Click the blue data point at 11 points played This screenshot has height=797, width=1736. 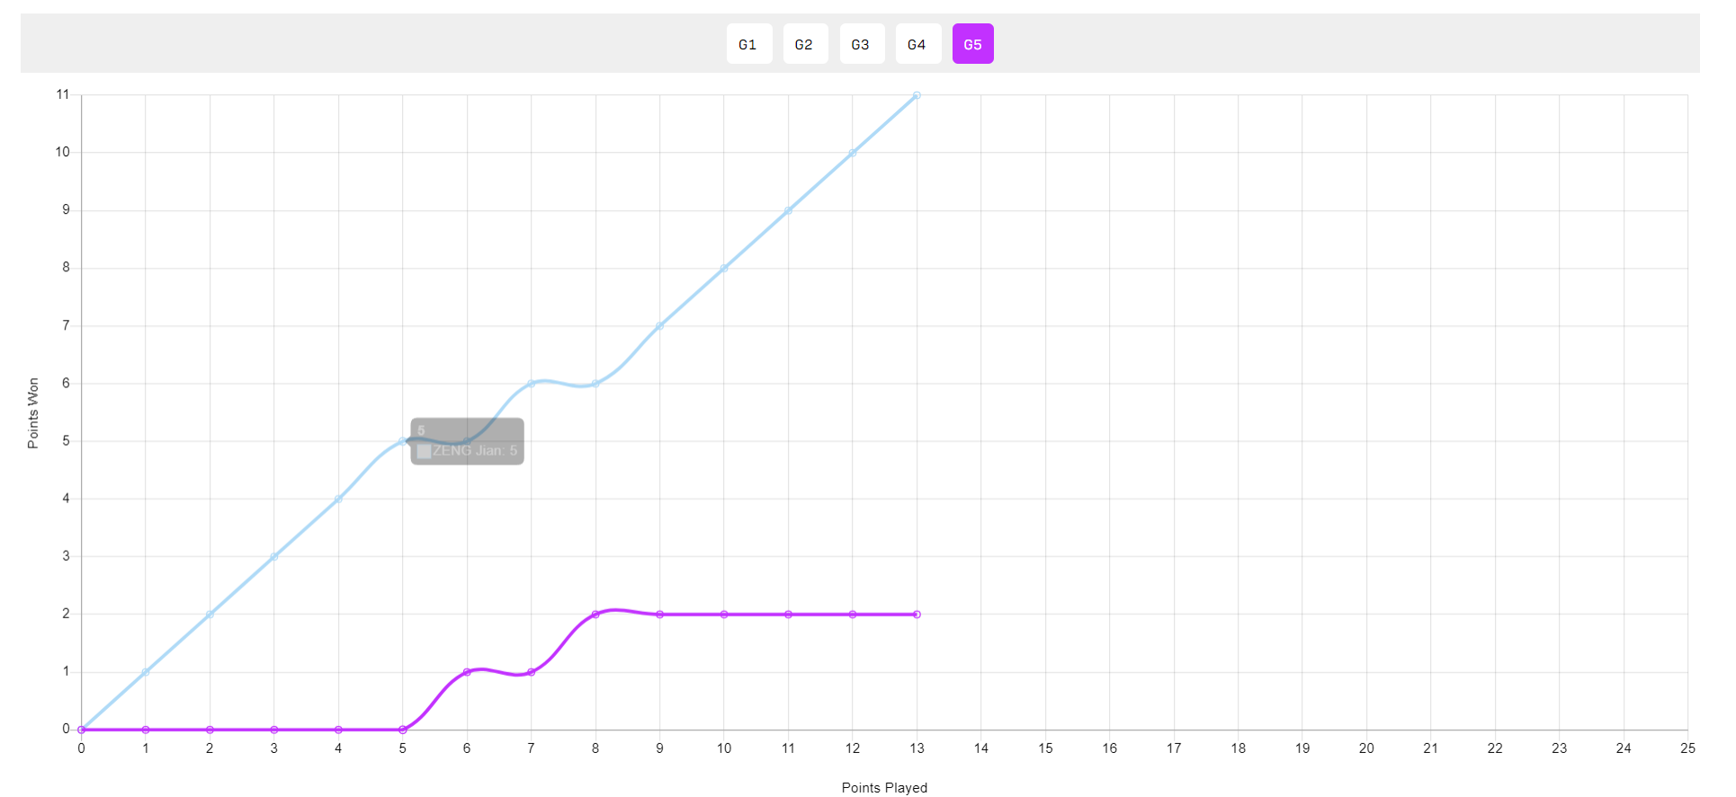tap(788, 211)
